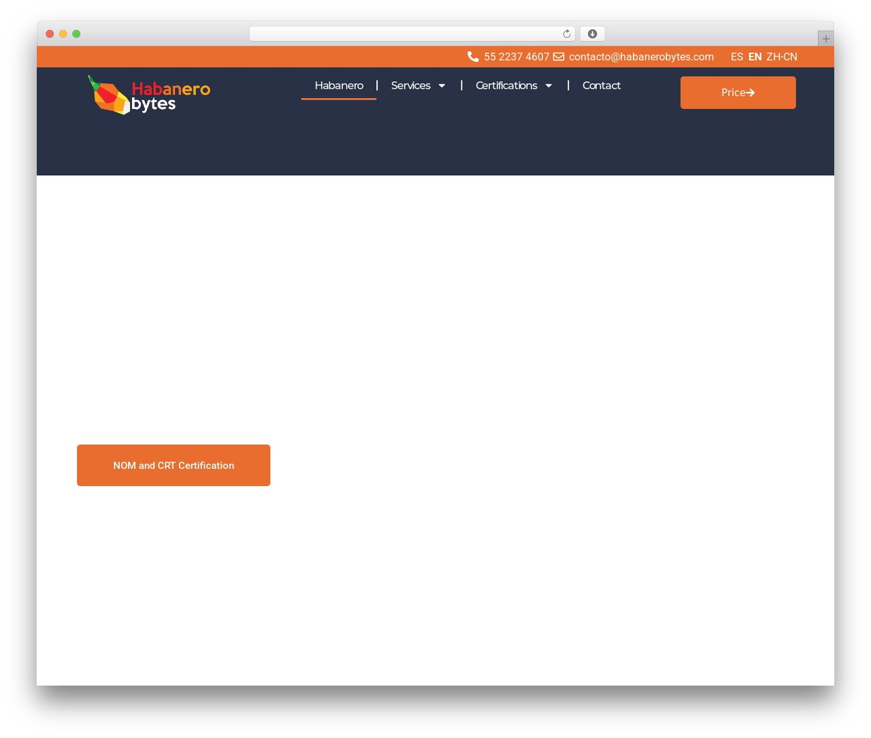871x738 pixels.
Task: Click the phone icon beside 55 2237 4607
Action: pyautogui.click(x=473, y=57)
